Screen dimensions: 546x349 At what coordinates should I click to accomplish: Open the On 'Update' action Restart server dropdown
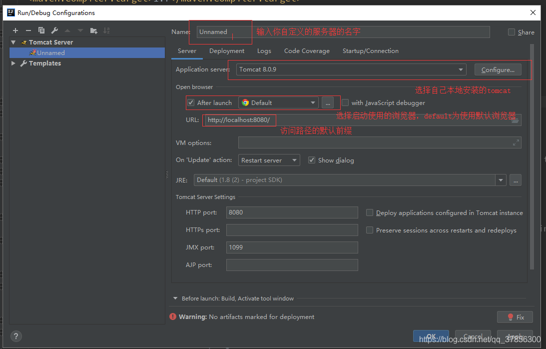[269, 160]
